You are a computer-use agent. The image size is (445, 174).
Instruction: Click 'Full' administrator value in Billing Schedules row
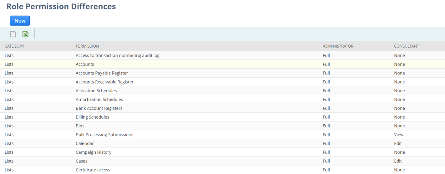pyautogui.click(x=326, y=117)
